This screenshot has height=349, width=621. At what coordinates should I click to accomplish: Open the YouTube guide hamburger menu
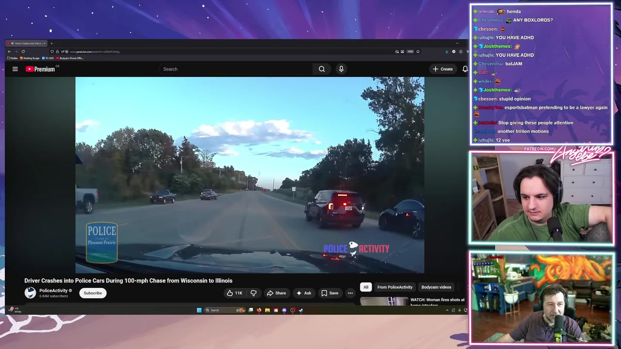pos(15,69)
